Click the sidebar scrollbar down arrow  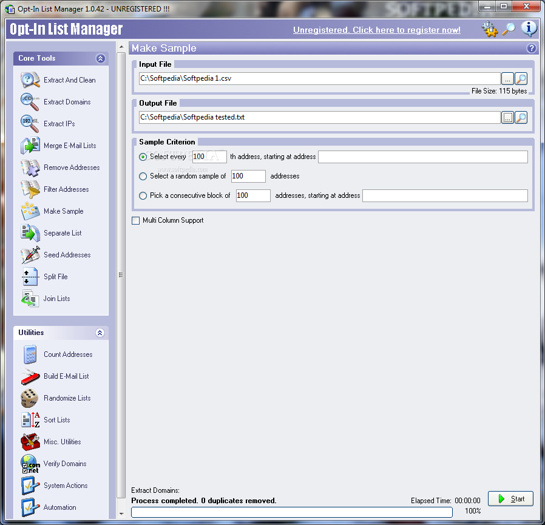[121, 513]
